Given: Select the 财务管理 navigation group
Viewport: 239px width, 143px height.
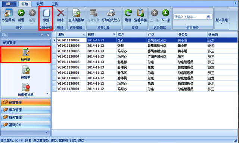Looking at the screenshot, I should pos(26,117).
